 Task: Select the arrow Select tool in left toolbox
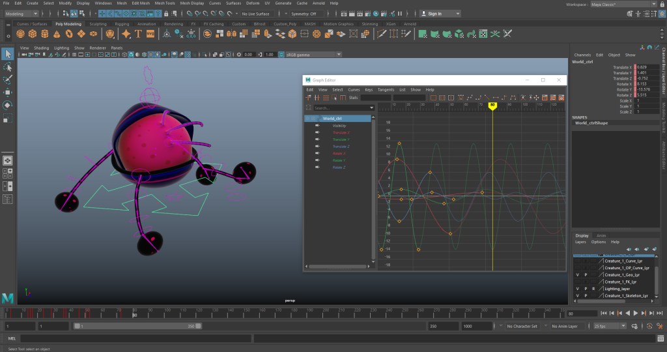pos(7,54)
